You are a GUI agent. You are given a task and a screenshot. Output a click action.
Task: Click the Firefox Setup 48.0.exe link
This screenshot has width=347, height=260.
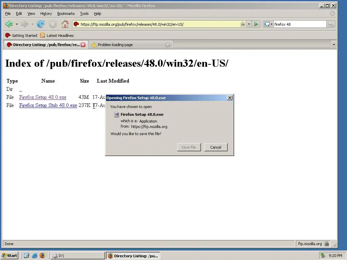click(x=43, y=97)
